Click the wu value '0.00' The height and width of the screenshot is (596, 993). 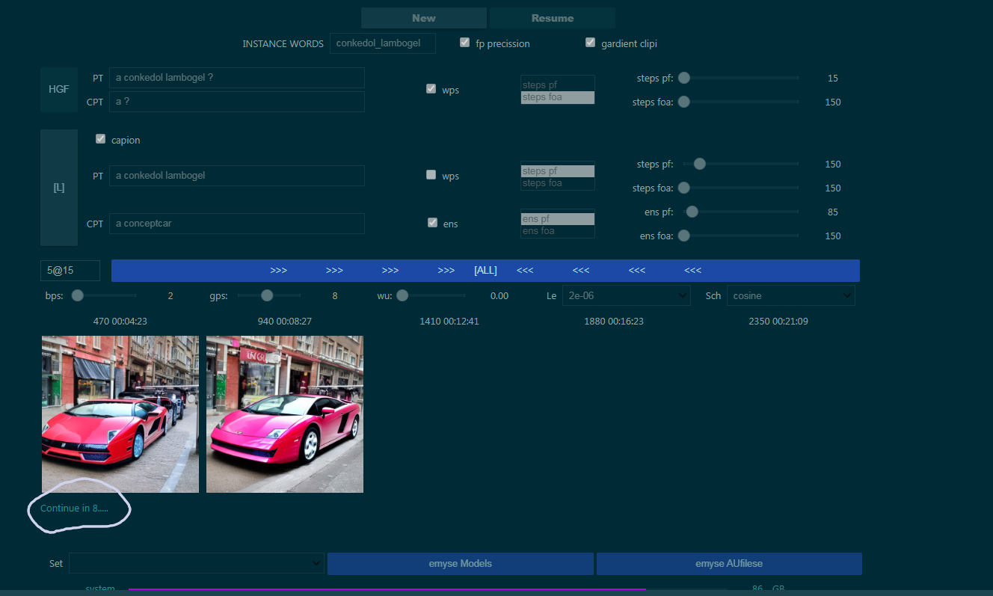click(499, 296)
